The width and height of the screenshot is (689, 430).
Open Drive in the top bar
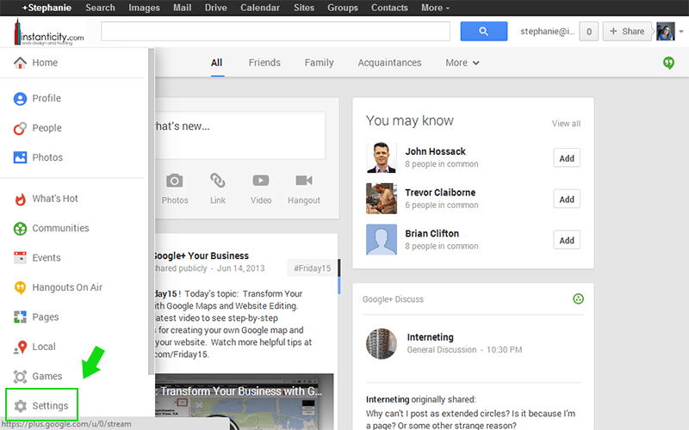[x=216, y=8]
